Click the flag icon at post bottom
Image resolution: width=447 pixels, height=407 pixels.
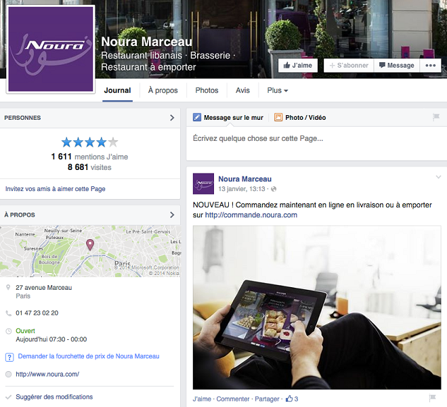433,398
